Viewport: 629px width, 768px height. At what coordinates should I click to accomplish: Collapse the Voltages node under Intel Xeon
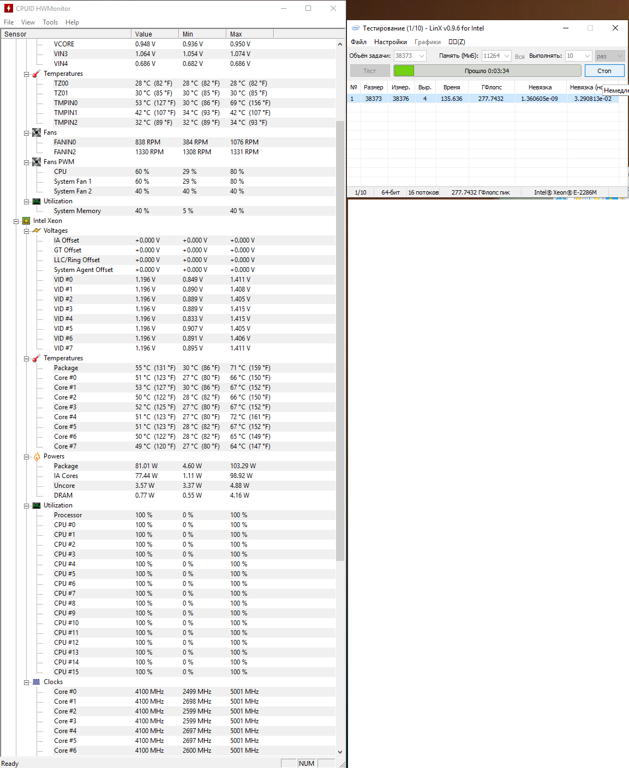coord(26,231)
